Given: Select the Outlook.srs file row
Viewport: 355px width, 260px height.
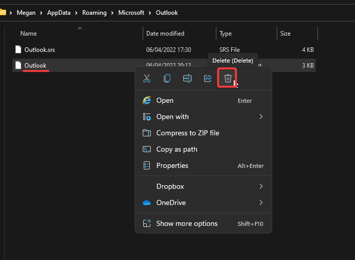Looking at the screenshot, I should tap(164, 50).
